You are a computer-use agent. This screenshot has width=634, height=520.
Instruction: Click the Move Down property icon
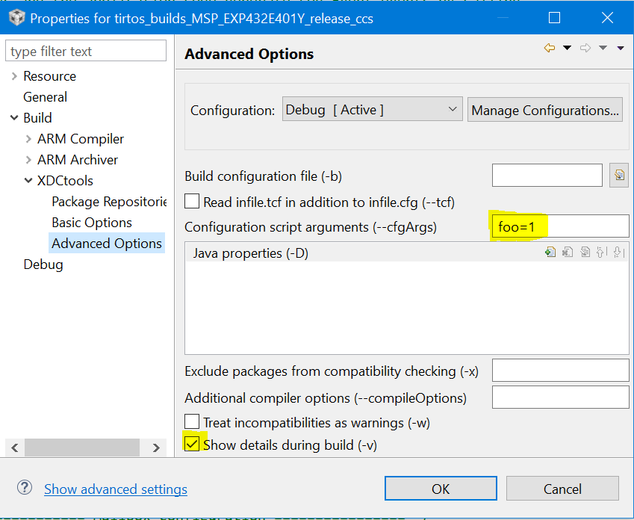(618, 253)
